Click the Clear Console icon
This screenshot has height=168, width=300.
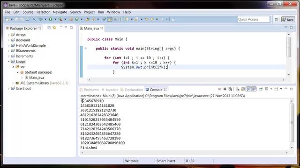(238, 89)
